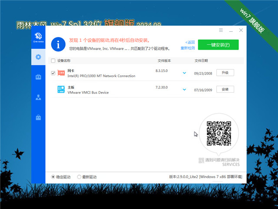Expand version dropdown for VMware VMCI driver
Image resolution: width=278 pixels, height=209 pixels.
click(x=184, y=89)
